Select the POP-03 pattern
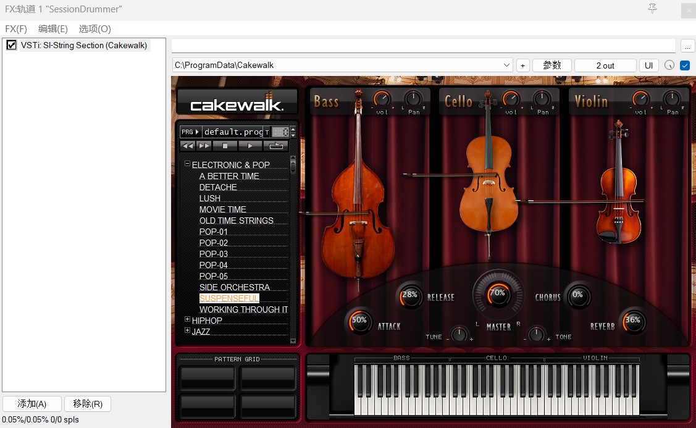 click(214, 254)
